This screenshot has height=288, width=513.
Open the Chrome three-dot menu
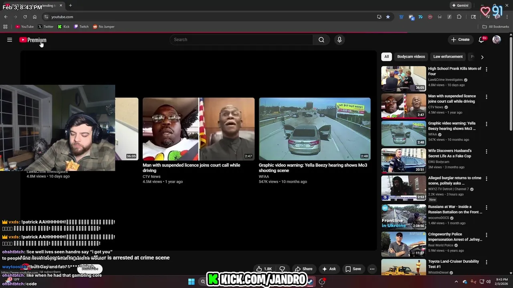pyautogui.click(x=507, y=17)
